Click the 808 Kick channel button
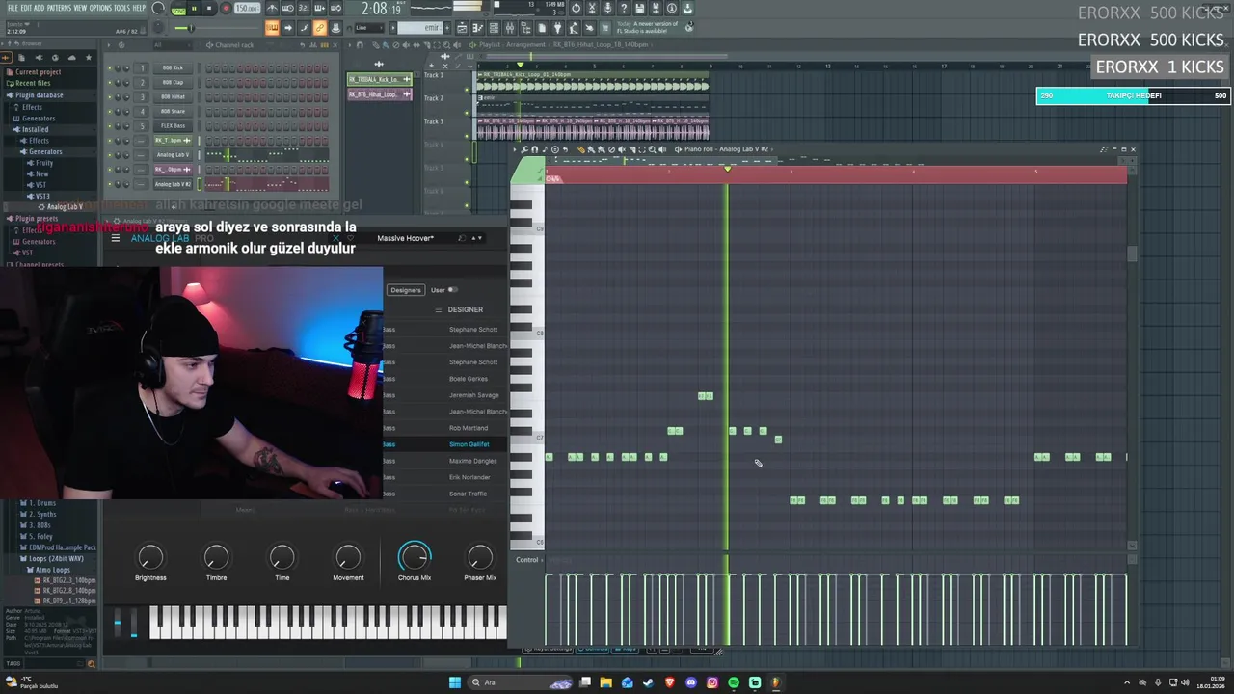This screenshot has height=694, width=1234. (173, 67)
